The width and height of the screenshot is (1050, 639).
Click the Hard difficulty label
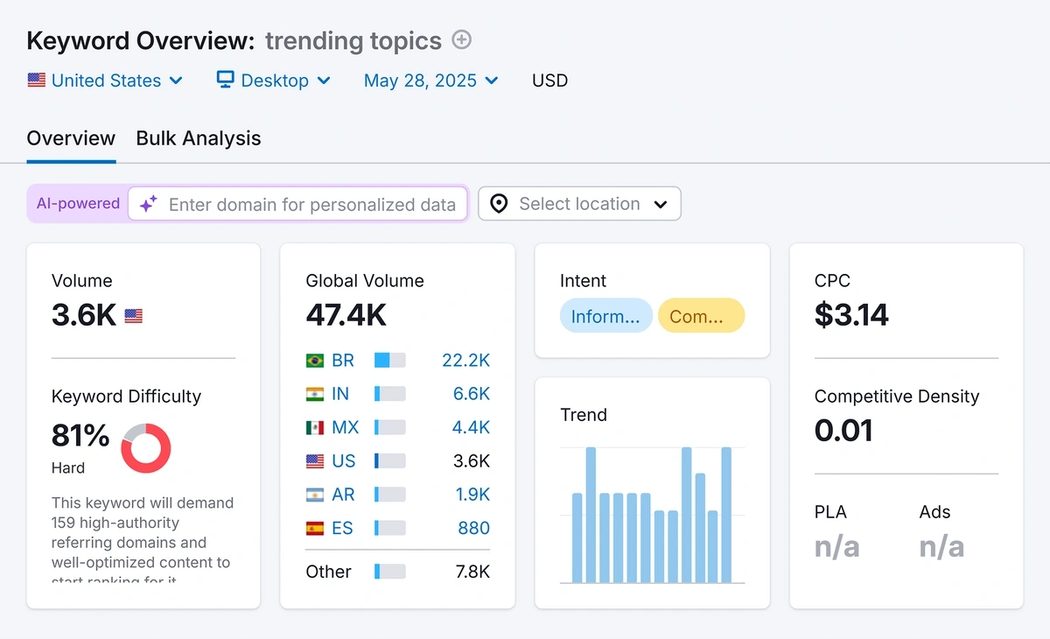tap(68, 468)
